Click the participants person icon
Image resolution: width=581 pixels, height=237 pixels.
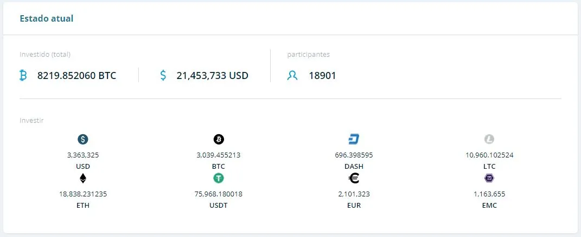pos(292,75)
